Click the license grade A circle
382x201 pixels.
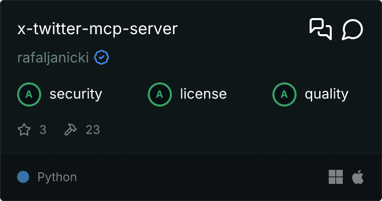click(160, 94)
